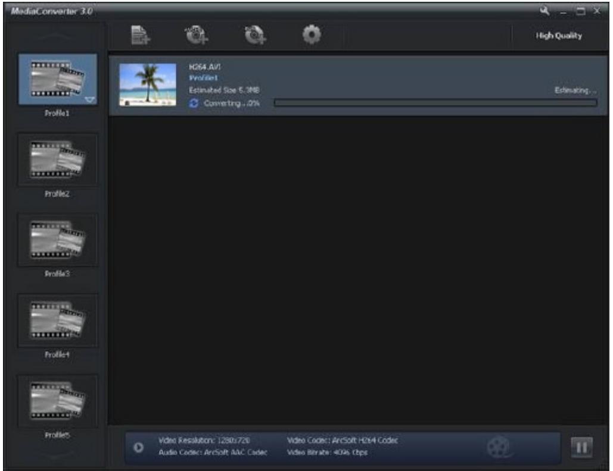Click the Profile4 label text

tap(57, 354)
